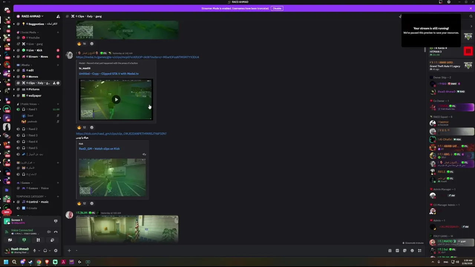475x267 pixels.
Task: Open Activities launcher in voice panel
Action: pyautogui.click(x=38, y=240)
